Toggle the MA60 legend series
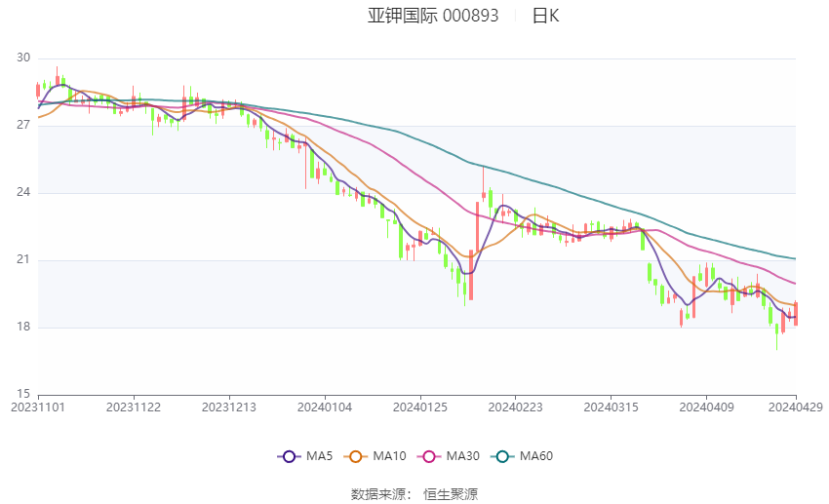The height and width of the screenshot is (504, 829). pyautogui.click(x=522, y=456)
